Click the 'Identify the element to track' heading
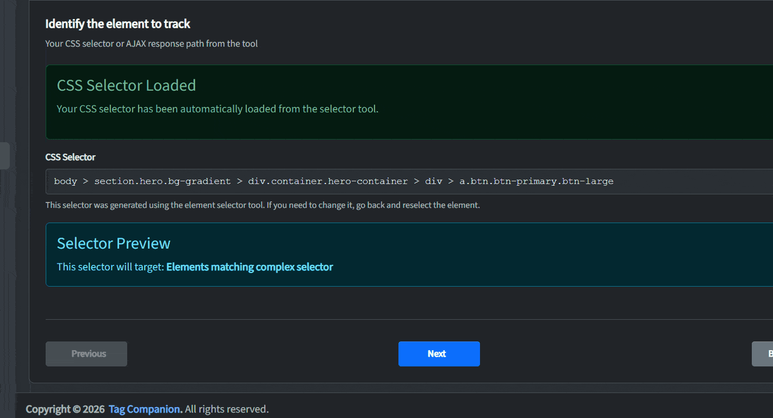The height and width of the screenshot is (418, 773). (118, 24)
